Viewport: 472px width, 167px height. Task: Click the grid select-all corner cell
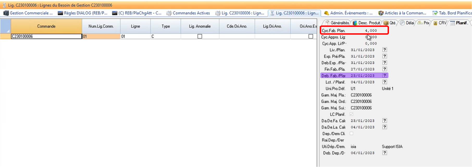[x=5, y=26]
